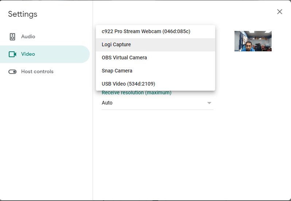Select c922 Pro Stream Webcam option
291x201 pixels.
[x=155, y=31]
